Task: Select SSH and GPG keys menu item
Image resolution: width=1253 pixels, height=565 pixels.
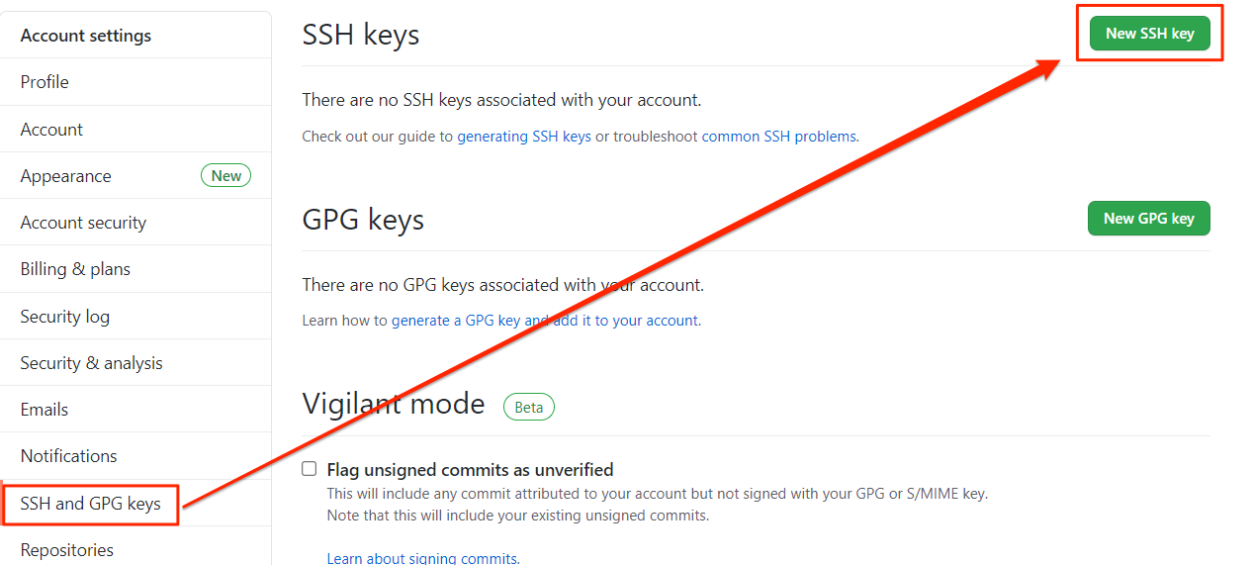Action: click(x=90, y=504)
